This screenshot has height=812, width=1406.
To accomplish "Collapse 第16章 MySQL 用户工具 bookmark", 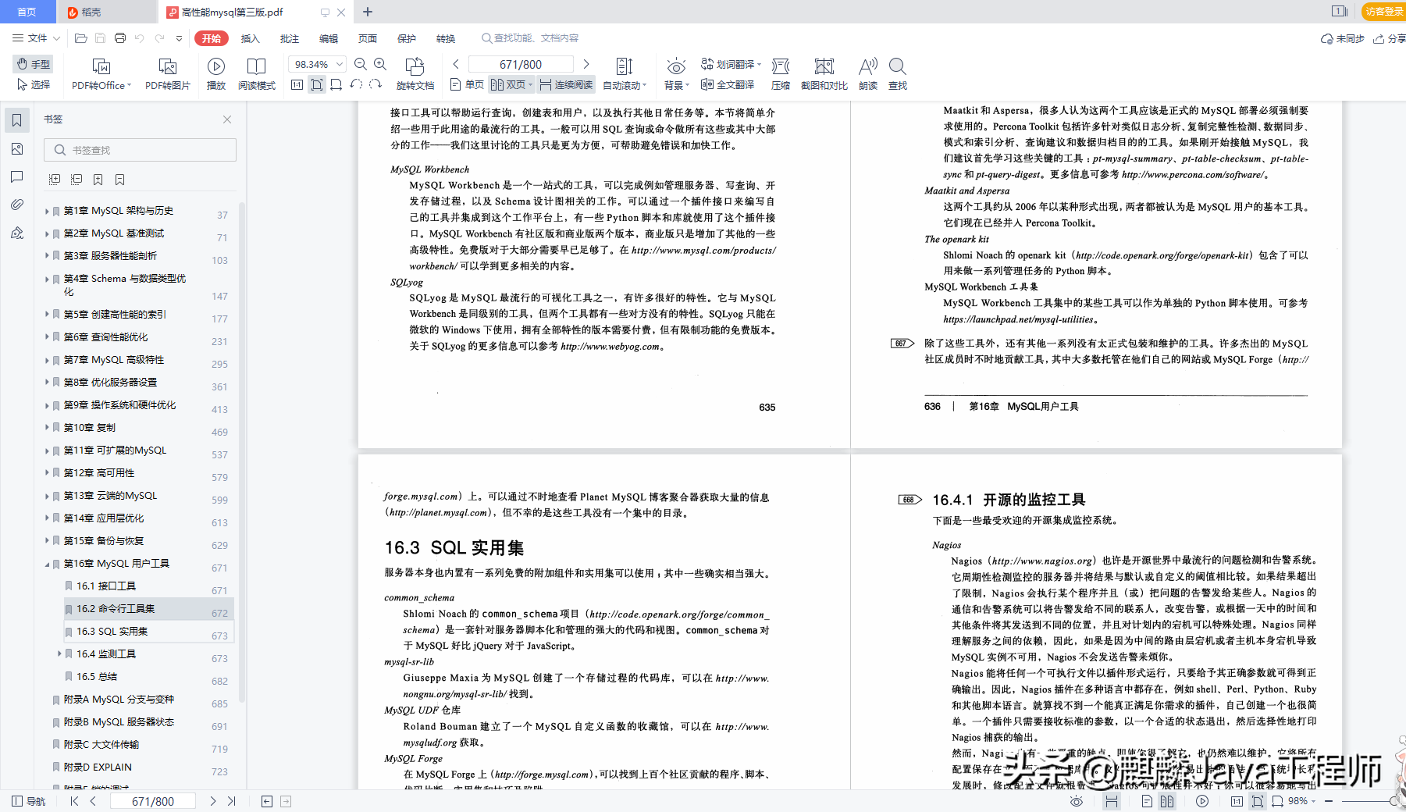I will [x=47, y=564].
